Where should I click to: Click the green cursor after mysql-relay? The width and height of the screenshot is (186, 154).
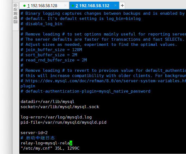pos(71,143)
